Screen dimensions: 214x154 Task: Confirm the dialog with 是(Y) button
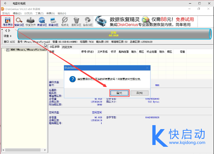(119, 93)
